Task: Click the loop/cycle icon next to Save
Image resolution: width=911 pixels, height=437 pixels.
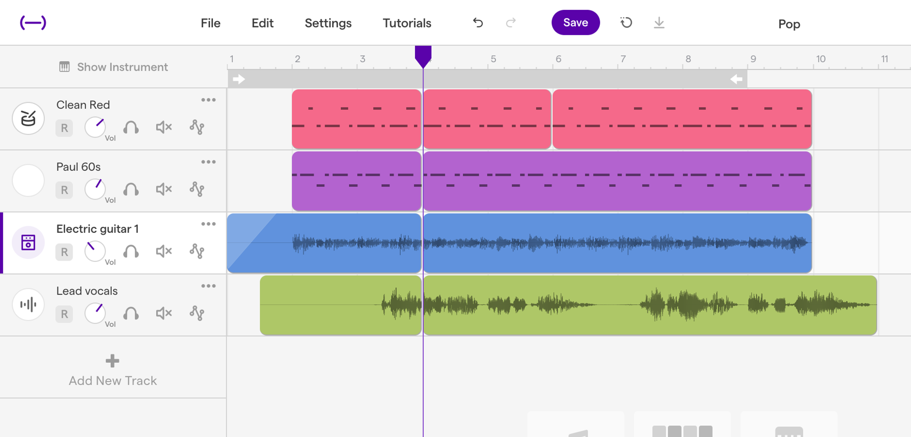Action: tap(626, 22)
